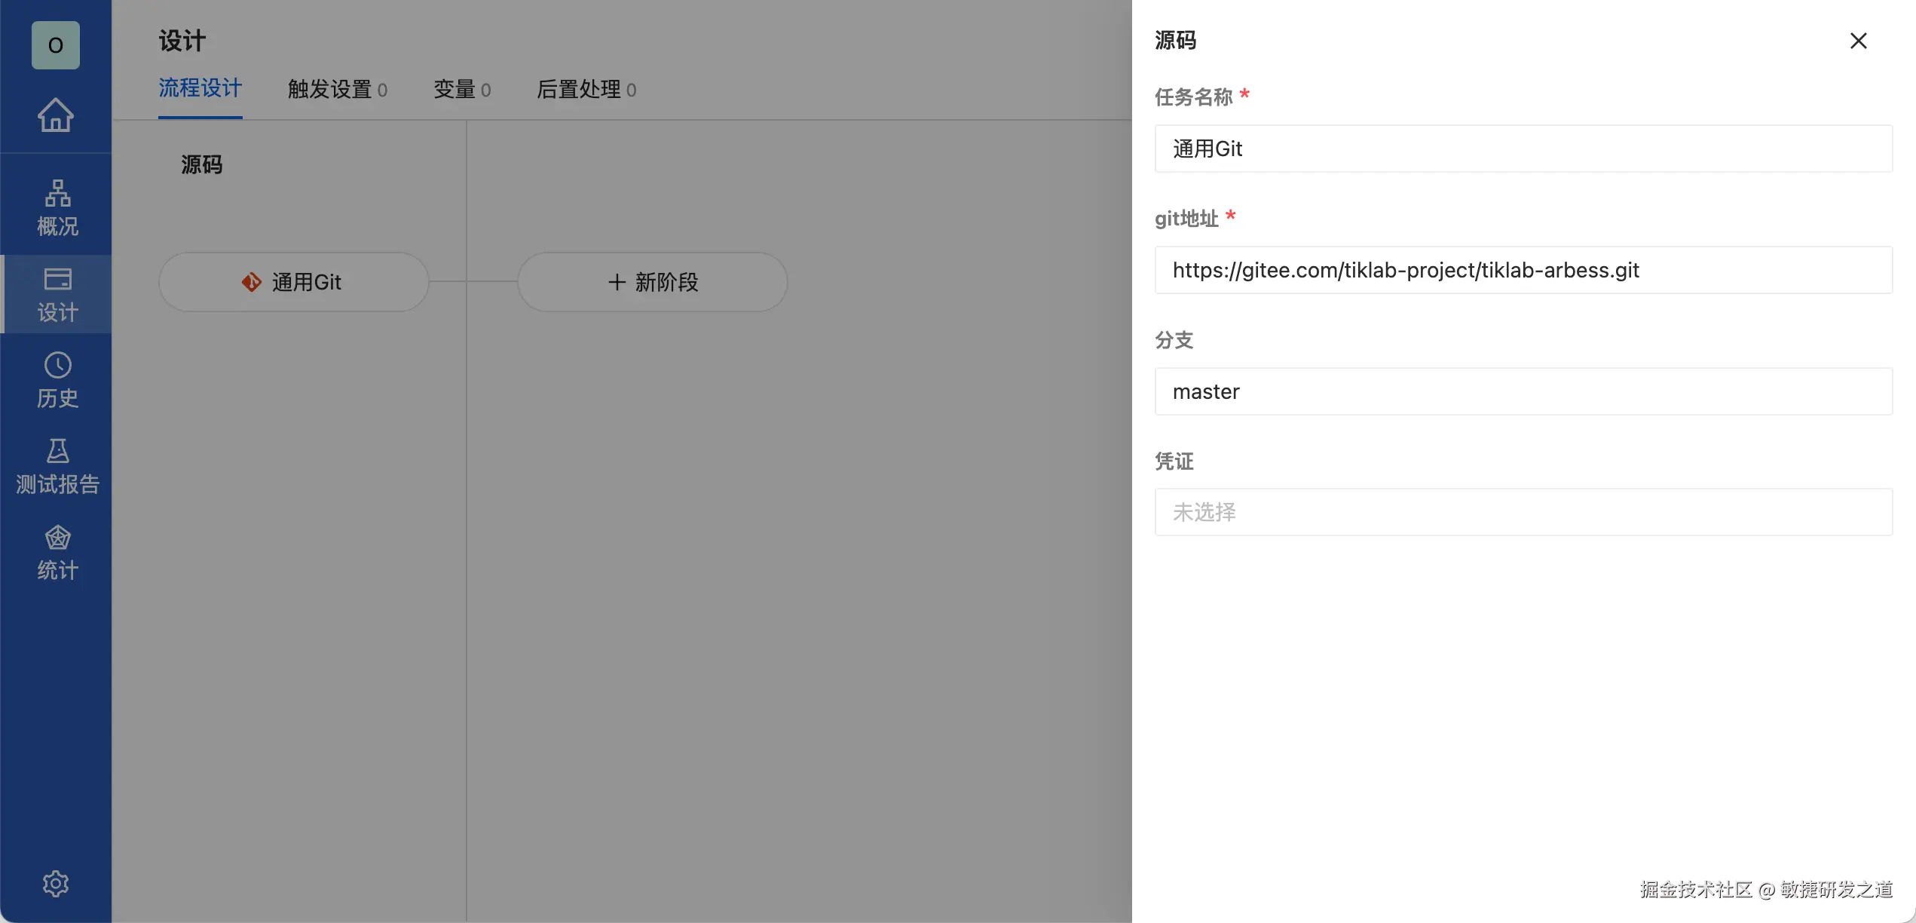Close the 源码 side panel
1916x923 pixels.
1858,41
